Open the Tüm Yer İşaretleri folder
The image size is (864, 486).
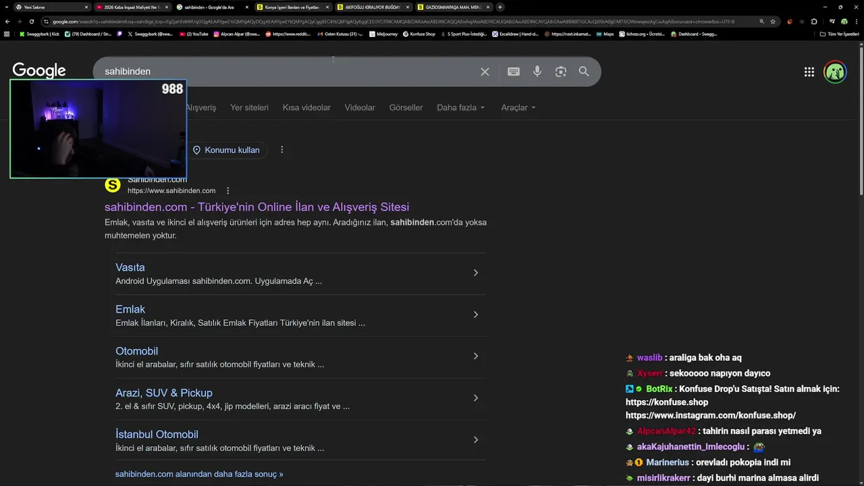(x=840, y=34)
